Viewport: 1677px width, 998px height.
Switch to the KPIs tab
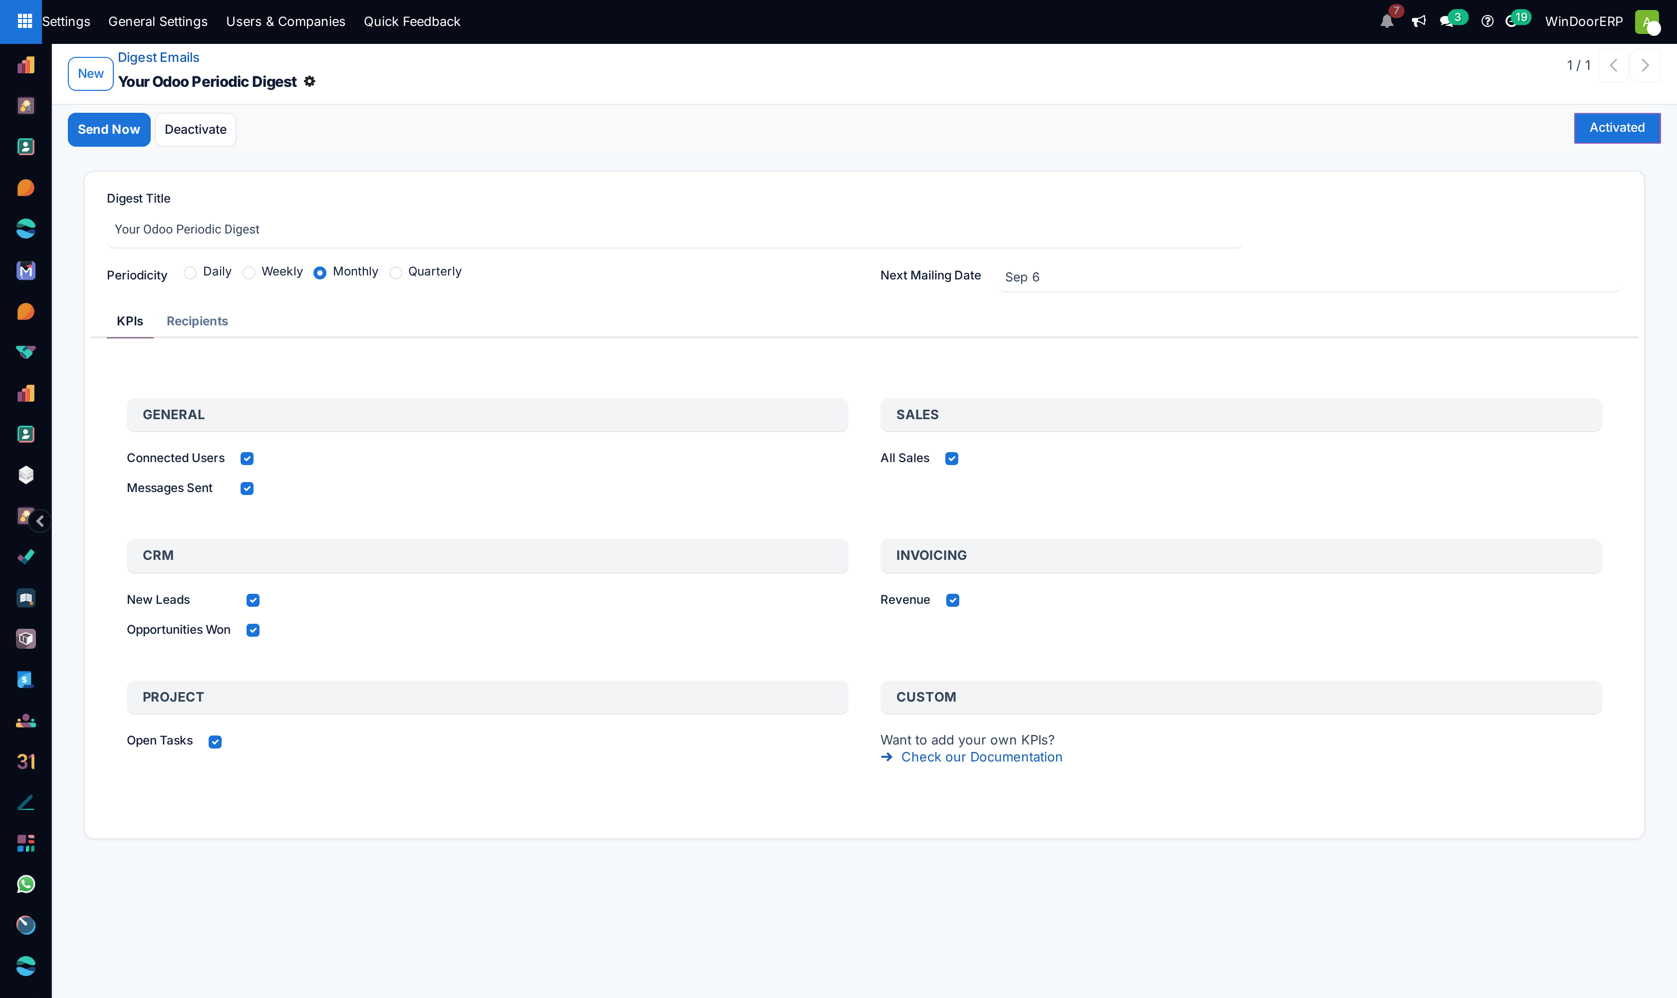point(130,321)
